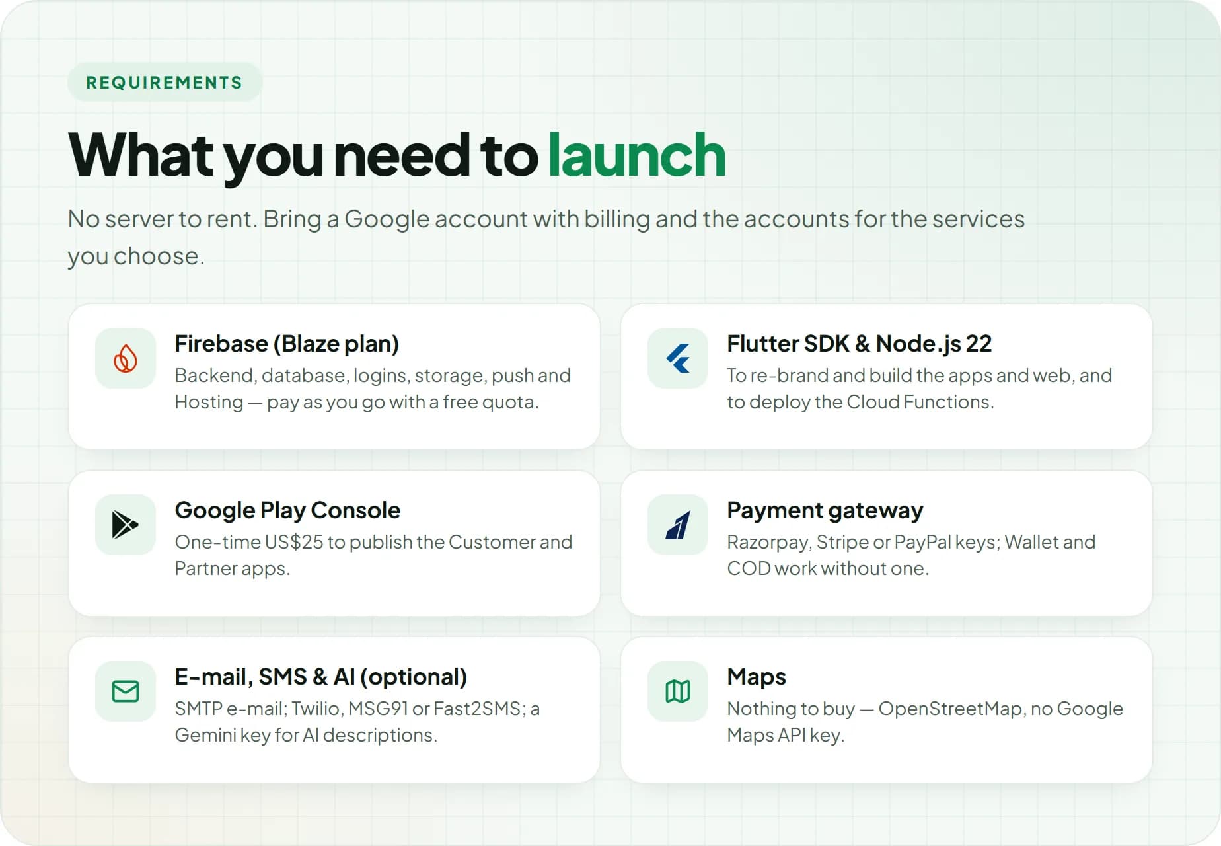Click the 'SMTP e-mail; Twilio, MSG91' description
Screen dimensions: 1221x846
[x=357, y=722]
